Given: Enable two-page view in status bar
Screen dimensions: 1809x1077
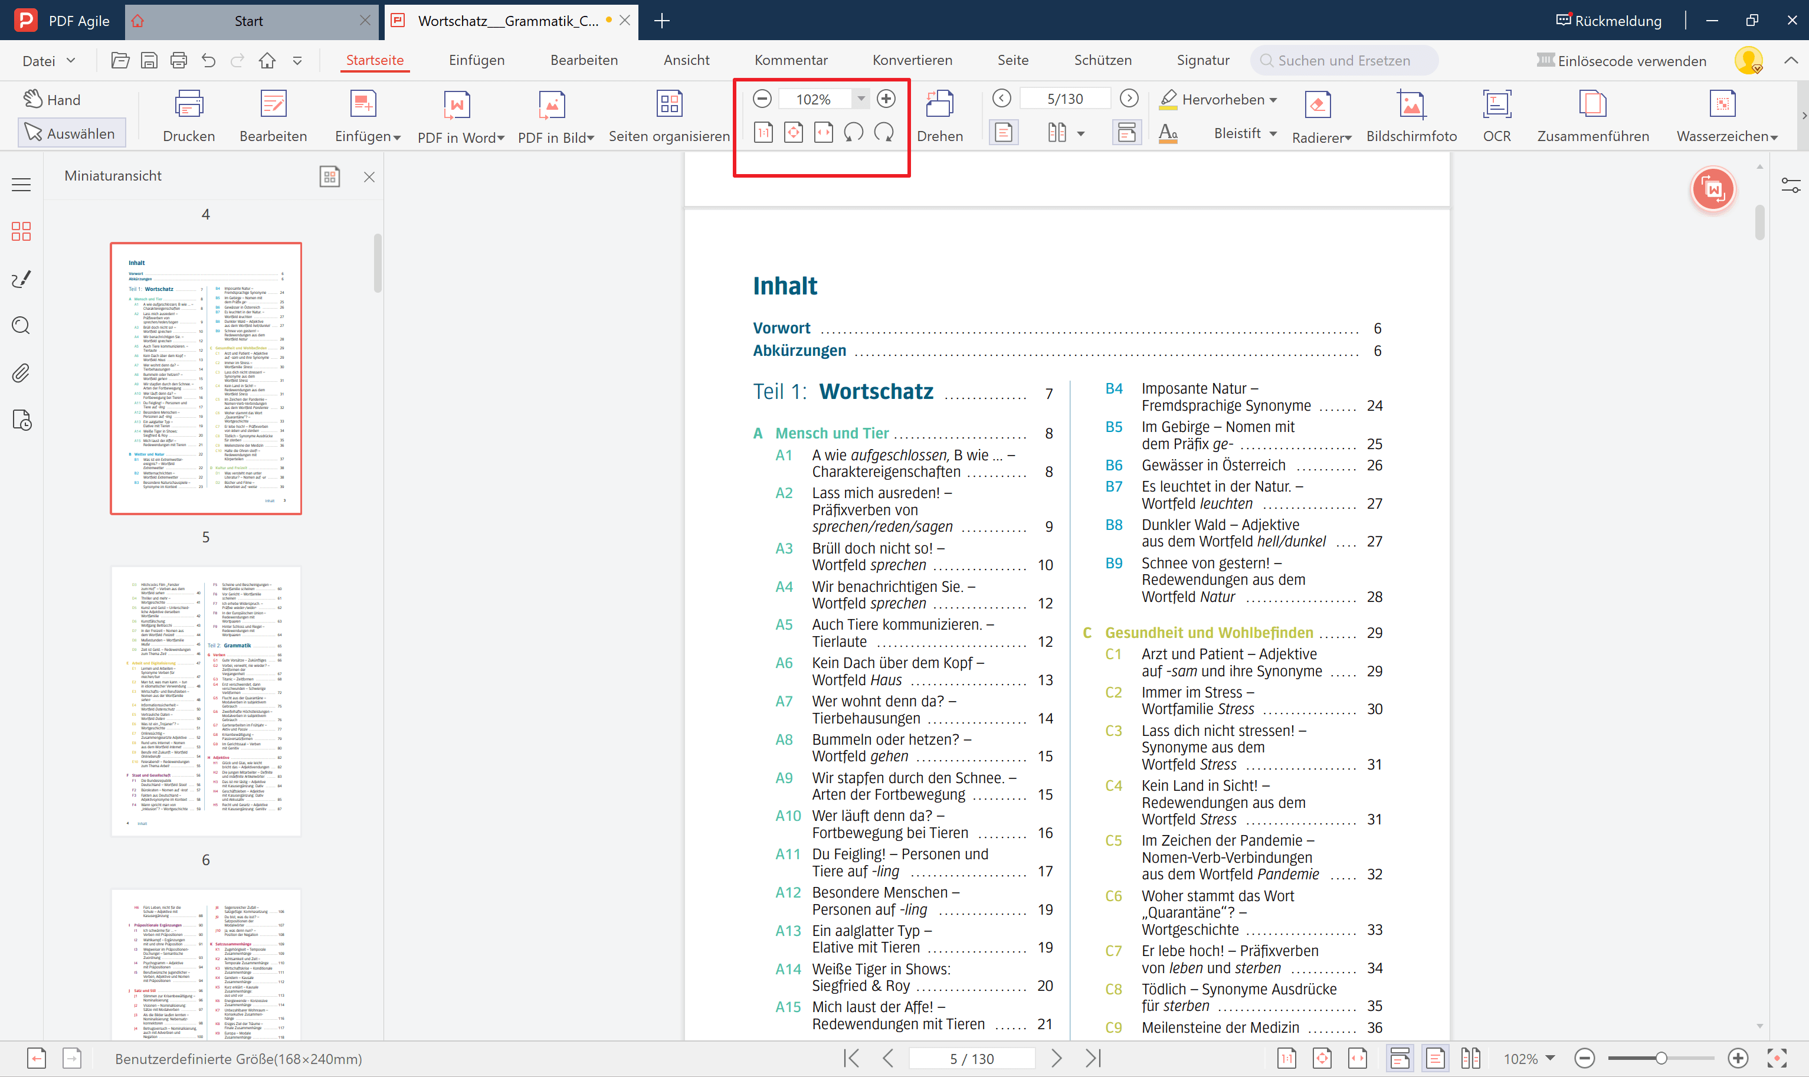Looking at the screenshot, I should click(x=1470, y=1059).
